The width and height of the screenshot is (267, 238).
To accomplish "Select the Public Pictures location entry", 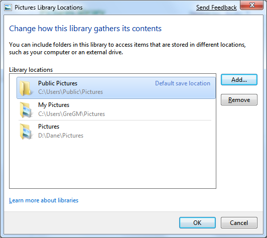I will pos(116,88).
